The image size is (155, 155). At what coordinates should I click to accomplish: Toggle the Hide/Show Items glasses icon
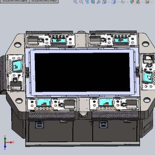tap(123, 2)
